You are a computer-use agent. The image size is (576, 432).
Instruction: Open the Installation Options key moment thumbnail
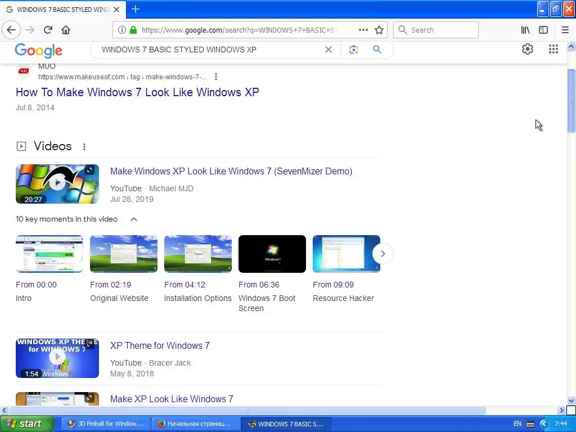[x=197, y=254]
